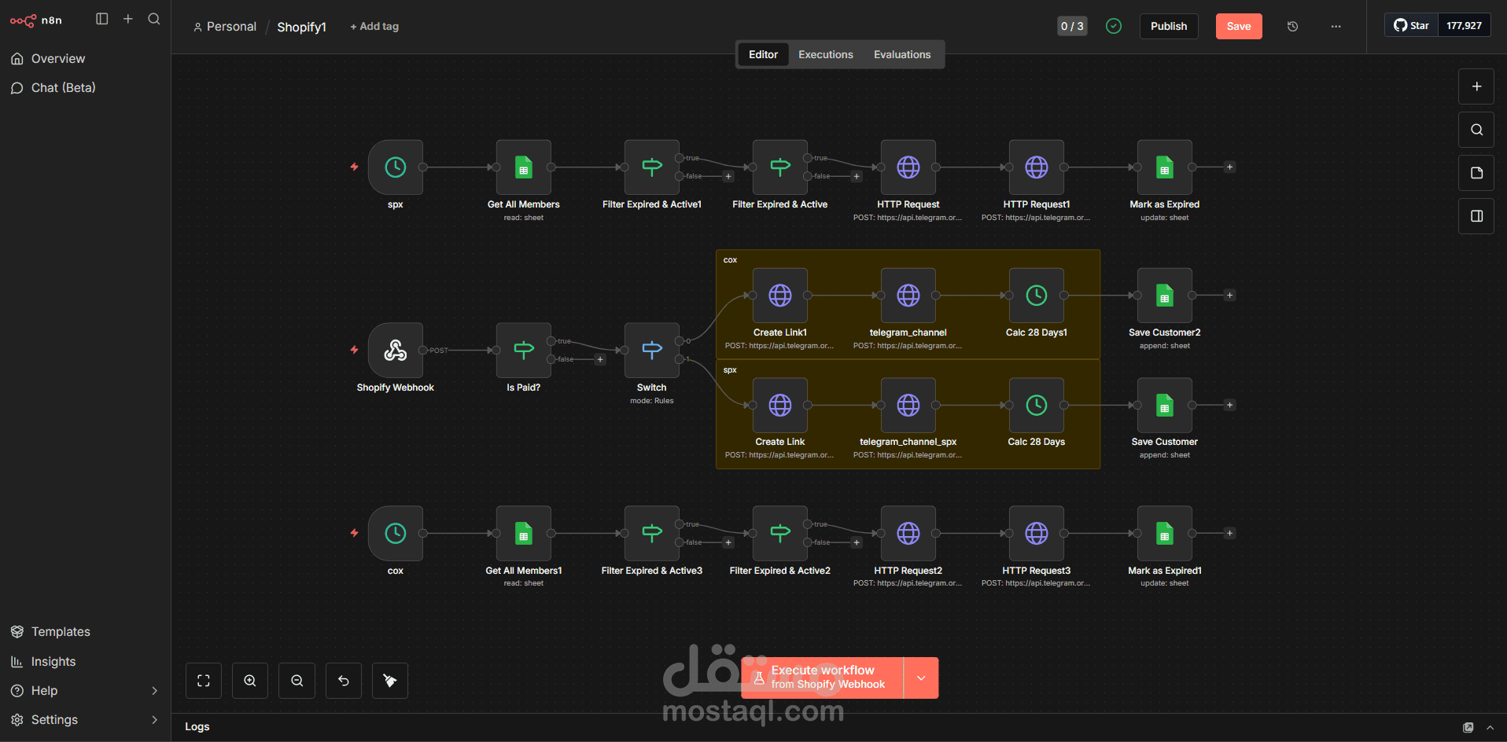Image resolution: width=1507 pixels, height=742 pixels.
Task: Open the cox schedule trigger node
Action: tap(395, 534)
